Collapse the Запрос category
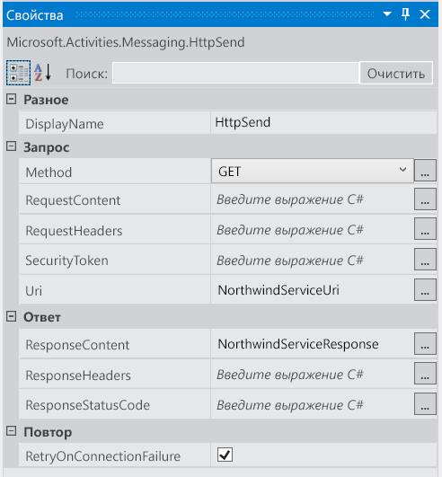The height and width of the screenshot is (477, 442). click(x=12, y=146)
